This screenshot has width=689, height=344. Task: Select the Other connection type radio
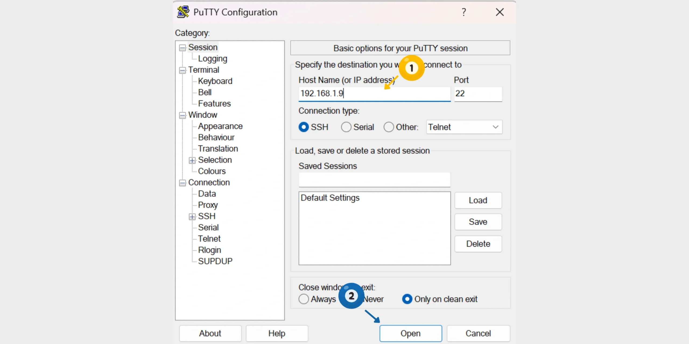[389, 127]
